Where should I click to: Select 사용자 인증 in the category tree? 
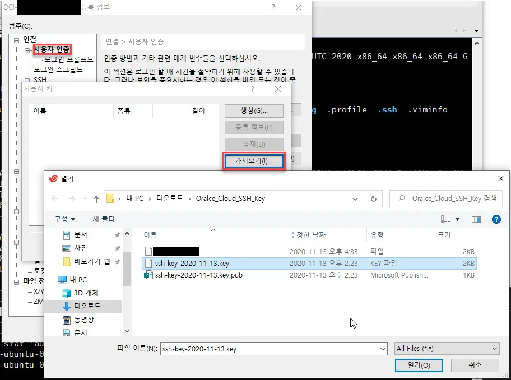52,50
